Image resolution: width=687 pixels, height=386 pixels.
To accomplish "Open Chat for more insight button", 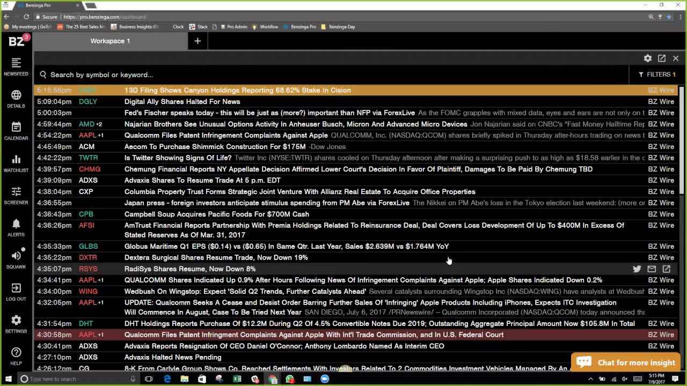I will click(x=626, y=362).
